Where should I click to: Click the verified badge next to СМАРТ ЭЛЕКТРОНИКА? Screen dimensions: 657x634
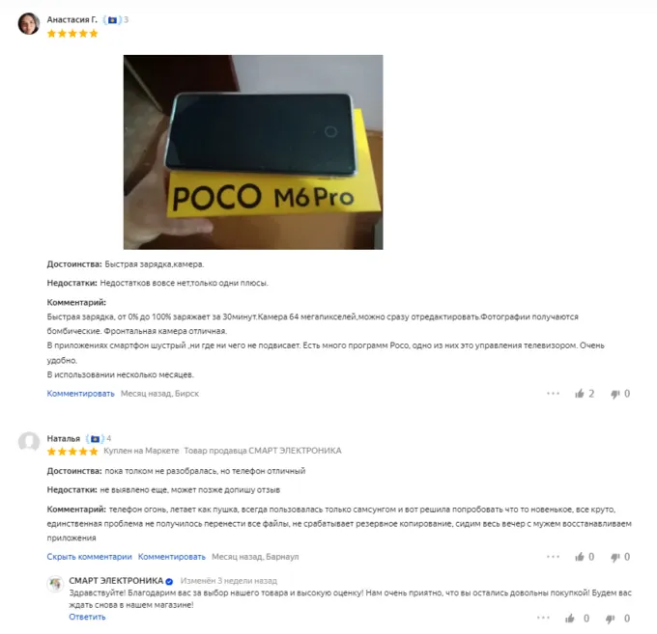(169, 581)
